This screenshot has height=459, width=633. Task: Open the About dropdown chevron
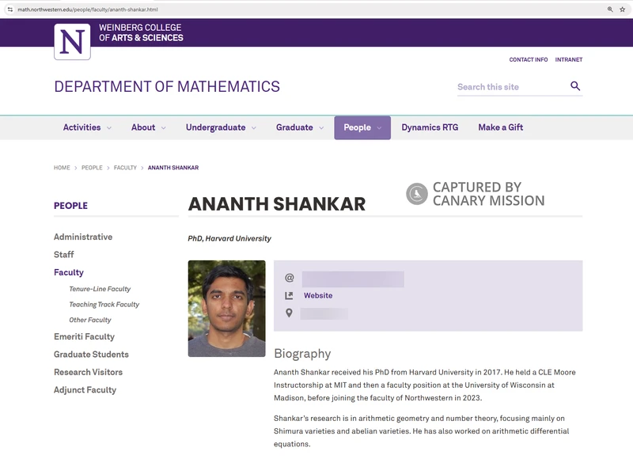click(x=163, y=127)
